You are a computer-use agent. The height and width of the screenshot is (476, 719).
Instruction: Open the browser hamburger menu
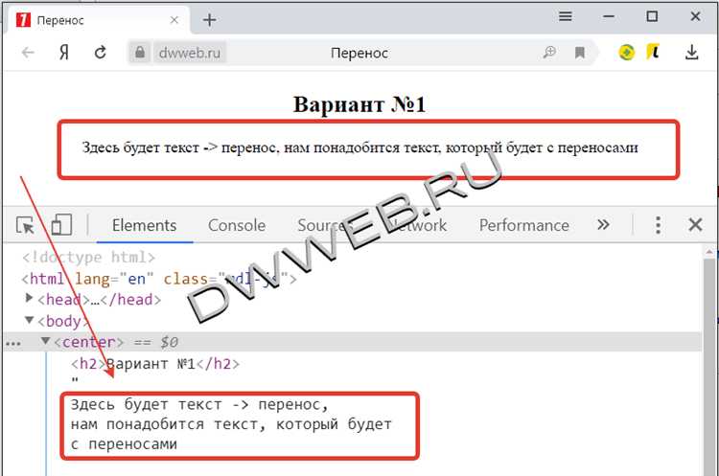(566, 16)
